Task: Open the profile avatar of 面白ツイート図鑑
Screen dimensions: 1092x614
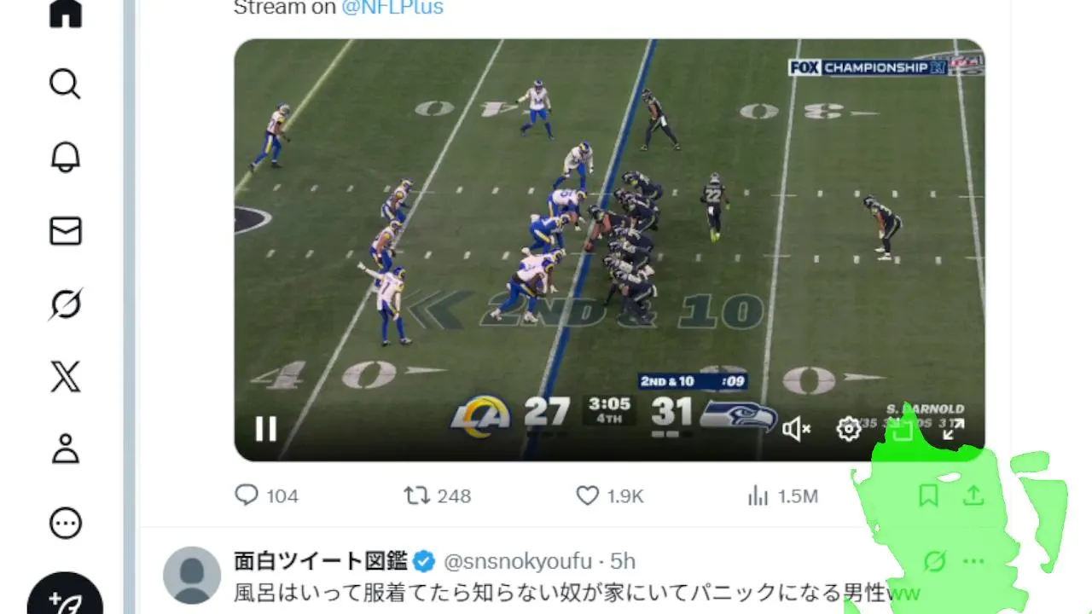Action: (192, 576)
